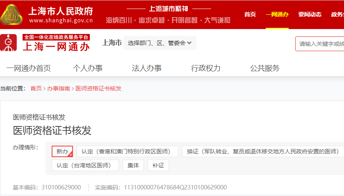Open the 一网通办首页 tab
Viewport: 344px width, 196px height.
click(x=29, y=68)
